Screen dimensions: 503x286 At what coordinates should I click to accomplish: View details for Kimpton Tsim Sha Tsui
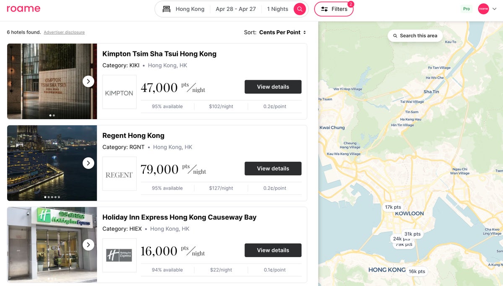click(x=273, y=87)
